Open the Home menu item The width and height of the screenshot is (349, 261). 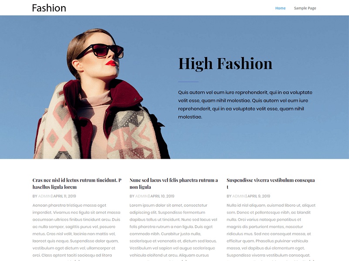click(280, 8)
